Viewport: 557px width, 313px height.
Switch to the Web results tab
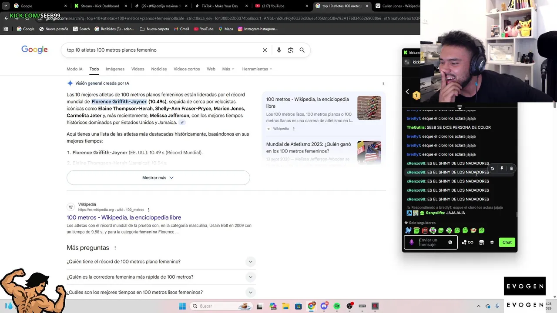[x=211, y=69]
